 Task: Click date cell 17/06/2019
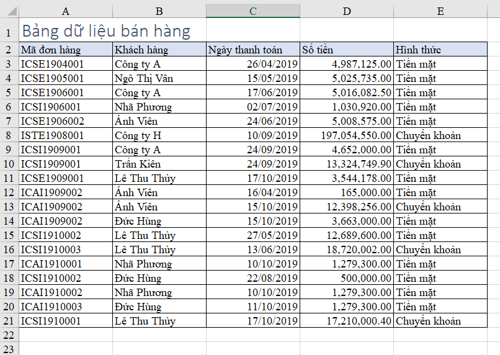[253, 92]
